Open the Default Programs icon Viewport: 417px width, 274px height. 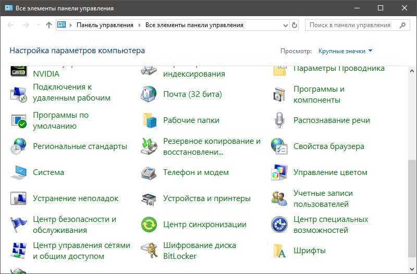(x=19, y=120)
